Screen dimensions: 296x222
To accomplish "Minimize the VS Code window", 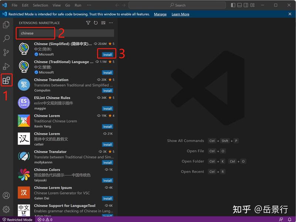I will (262, 5).
